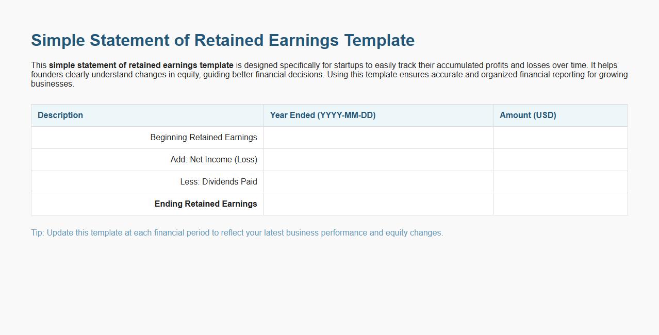Click the "Description" column header
Image resolution: width=659 pixels, height=335 pixels.
pos(60,115)
